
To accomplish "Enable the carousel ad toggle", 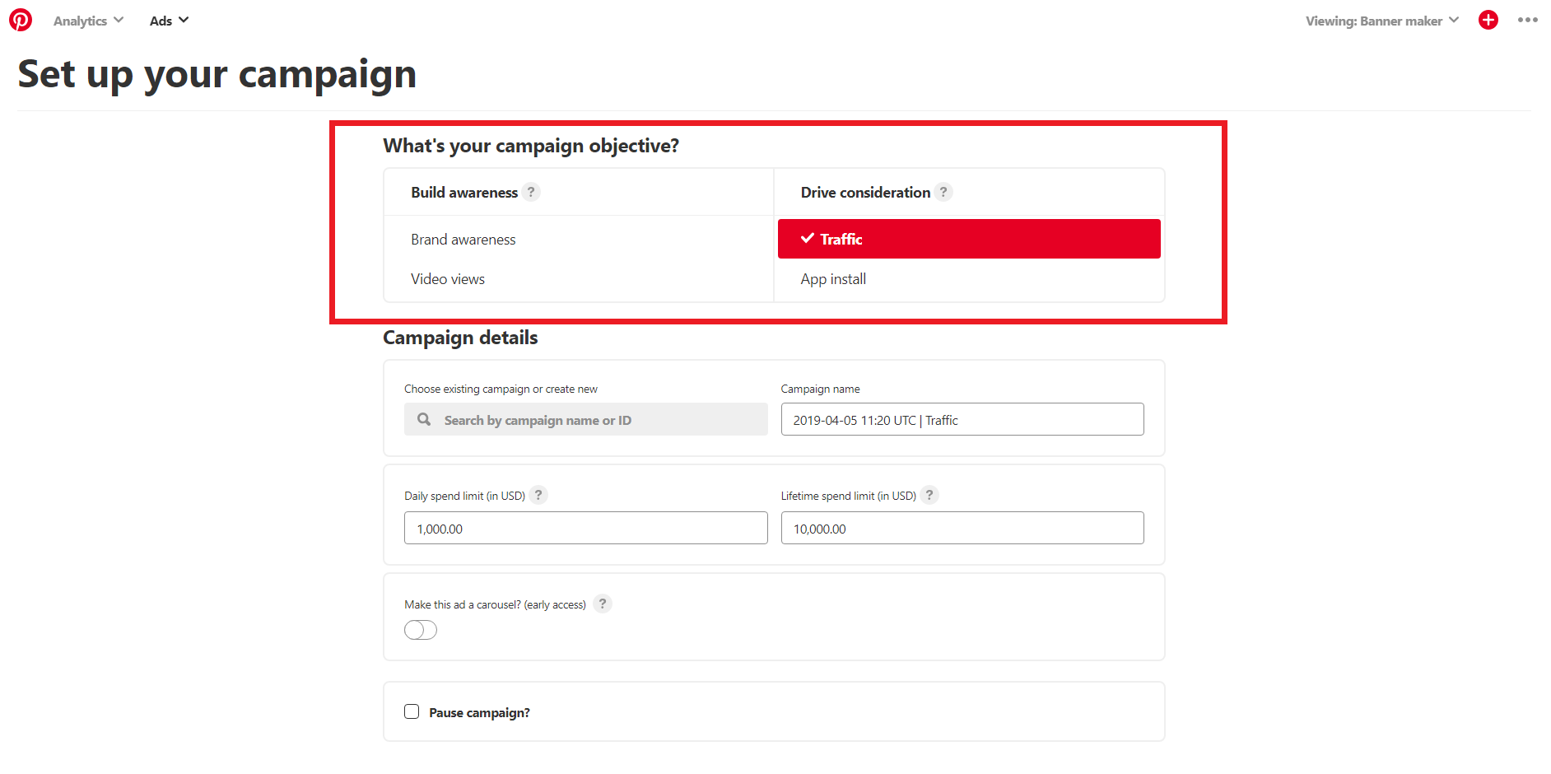I will pyautogui.click(x=421, y=630).
